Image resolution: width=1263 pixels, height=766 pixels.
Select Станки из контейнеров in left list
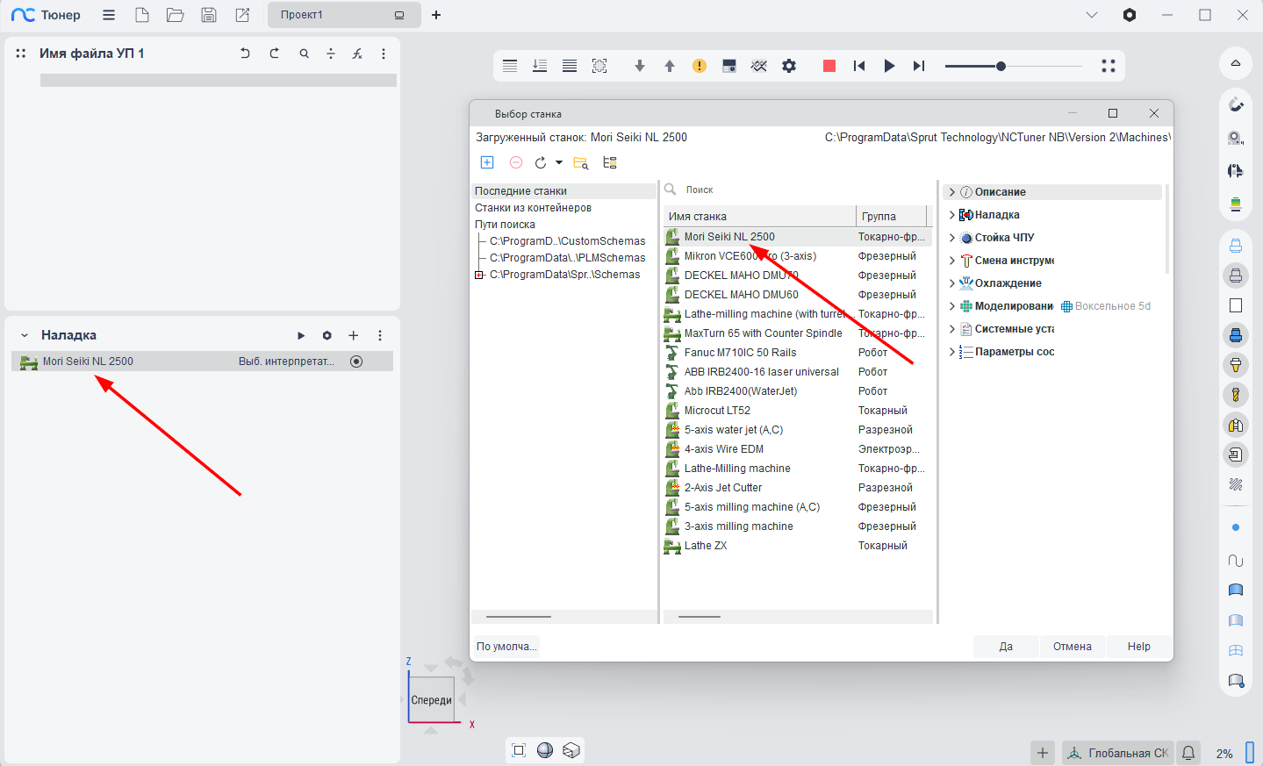click(533, 208)
